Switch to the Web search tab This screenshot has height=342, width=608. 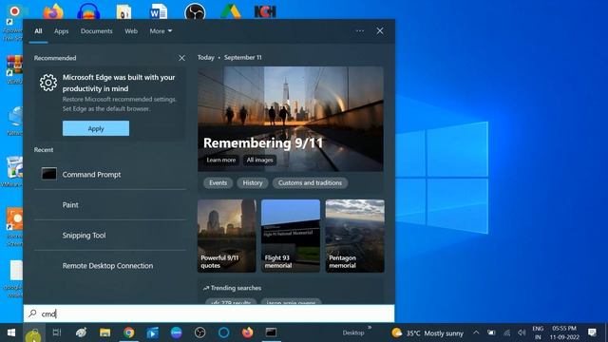(131, 31)
